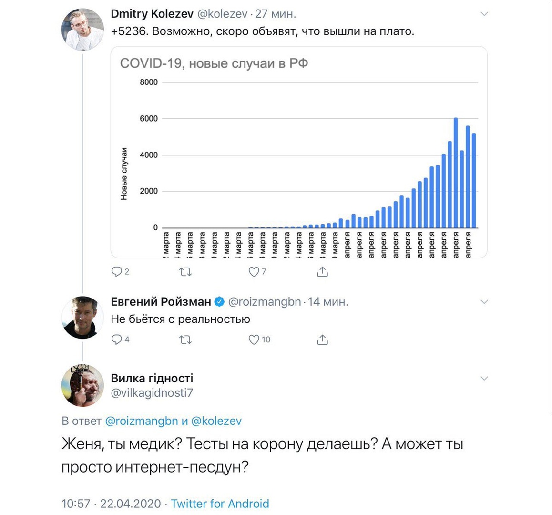Image resolution: width=552 pixels, height=515 pixels.
Task: Like Евгений Ройзман's tweet
Action: point(254,340)
